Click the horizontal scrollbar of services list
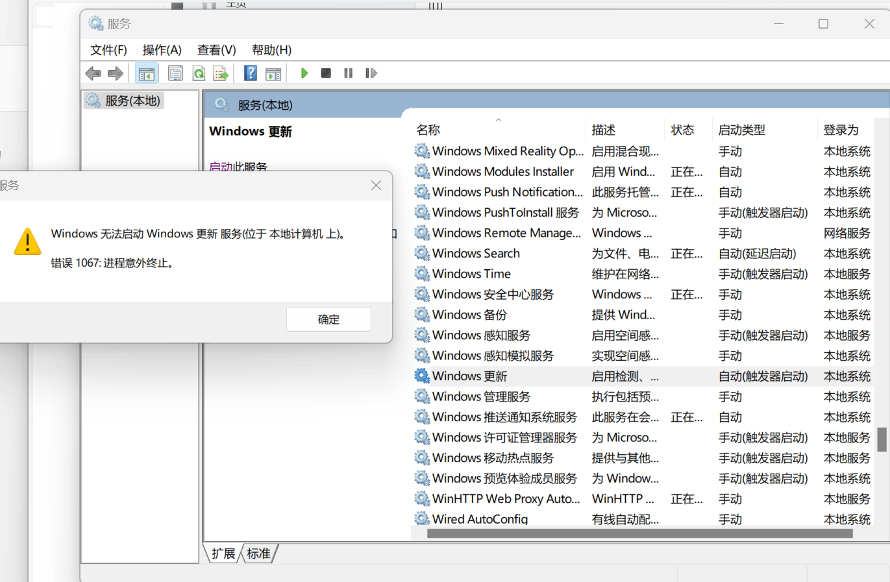The height and width of the screenshot is (582, 890). tap(639, 533)
